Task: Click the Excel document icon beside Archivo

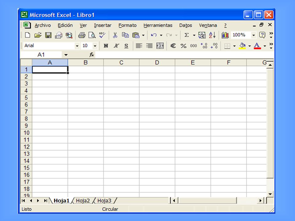Action: tap(27, 25)
